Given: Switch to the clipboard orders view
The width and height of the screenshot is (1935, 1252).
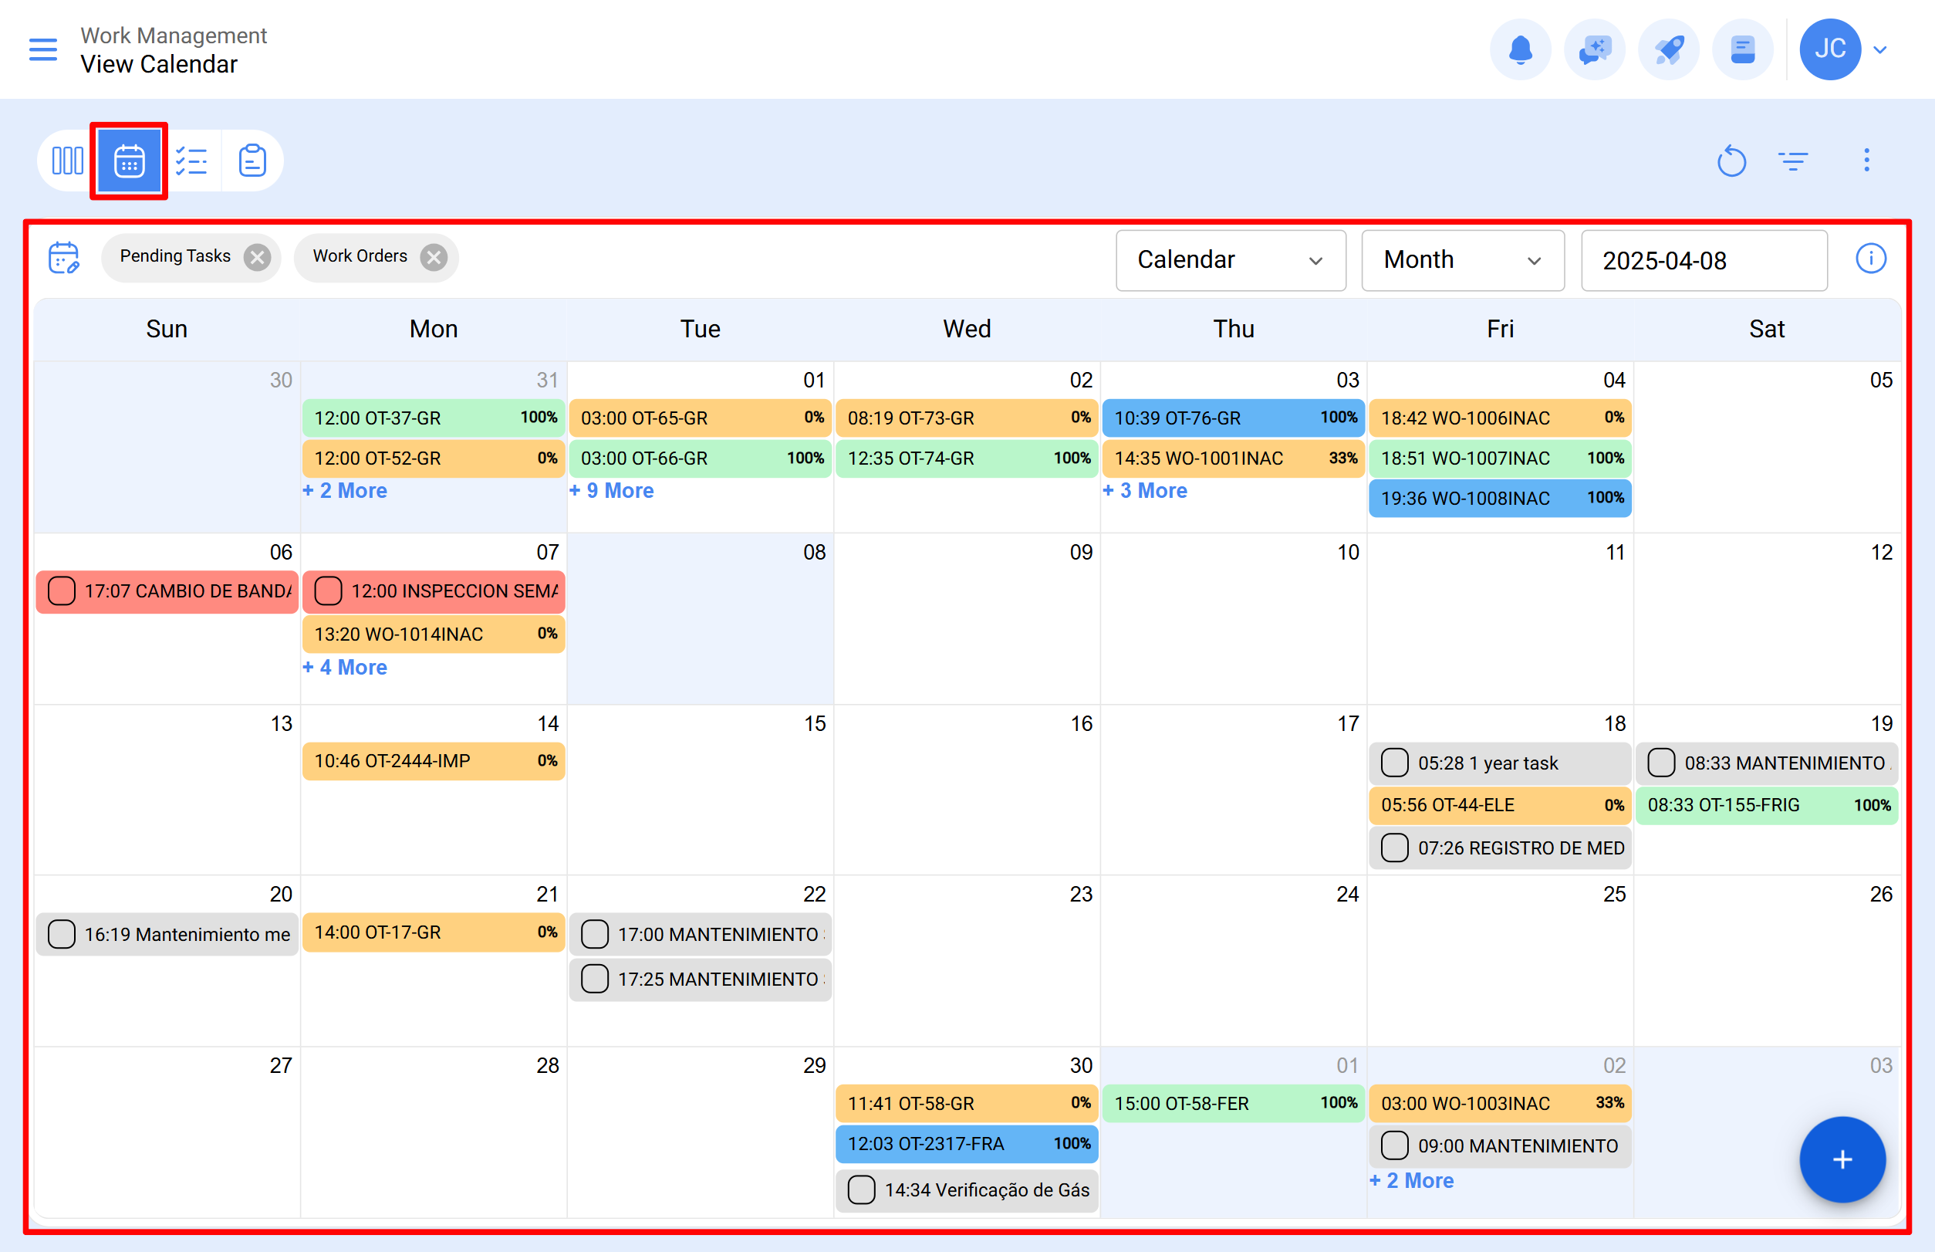Looking at the screenshot, I should [253, 160].
